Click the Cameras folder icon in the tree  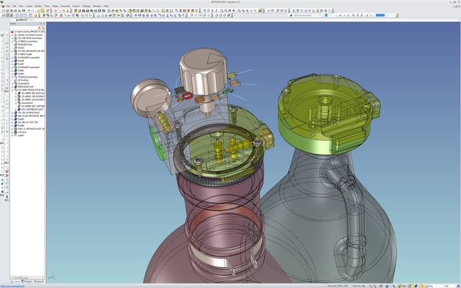click(x=16, y=132)
